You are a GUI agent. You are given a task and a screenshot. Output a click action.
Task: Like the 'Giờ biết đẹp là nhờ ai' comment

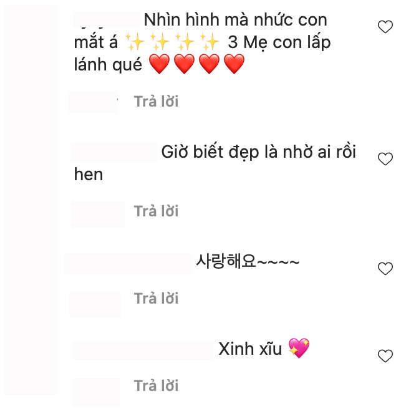pos(385,159)
